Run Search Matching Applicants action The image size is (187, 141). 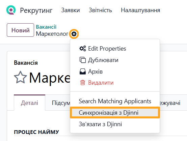pos(115,101)
